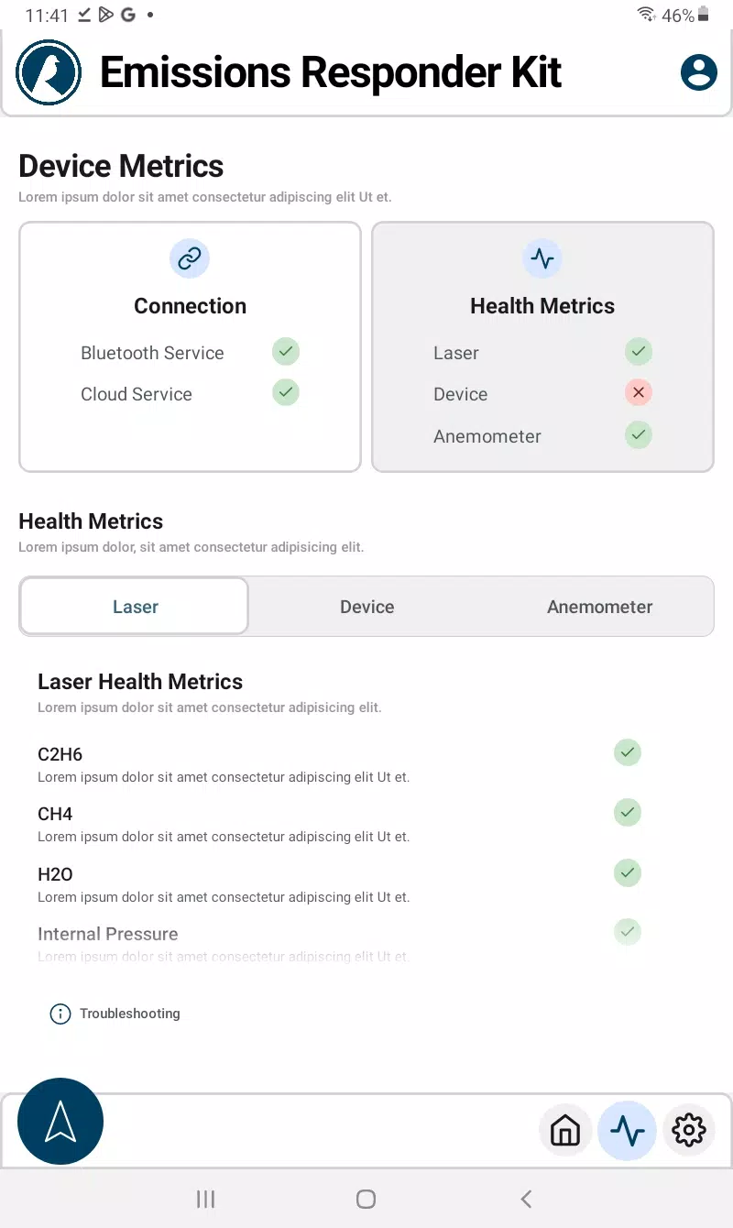Screen dimensions: 733x1228
Task: Switch to the Anemometer tab
Action: (x=600, y=607)
